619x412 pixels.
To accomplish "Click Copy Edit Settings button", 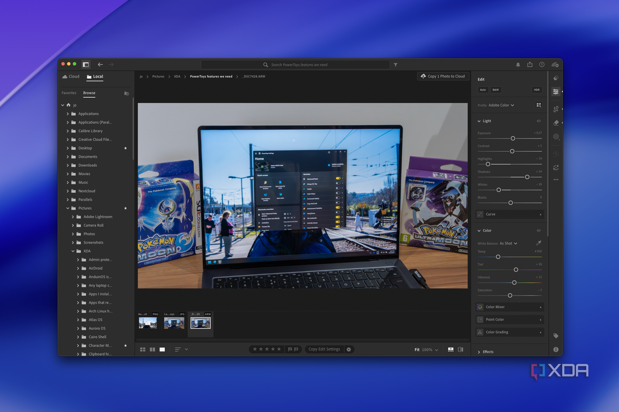I will coord(324,349).
